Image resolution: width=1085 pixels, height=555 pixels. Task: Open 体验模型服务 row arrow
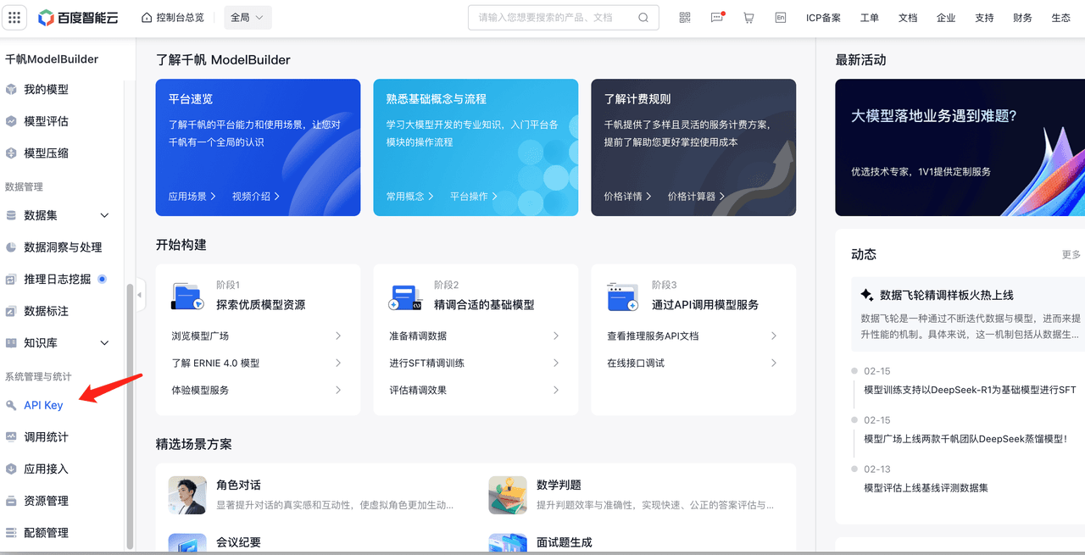[x=338, y=390]
